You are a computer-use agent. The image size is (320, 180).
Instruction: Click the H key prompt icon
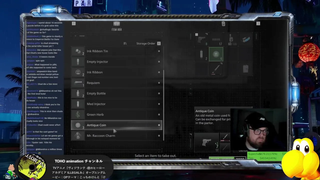tap(159, 43)
